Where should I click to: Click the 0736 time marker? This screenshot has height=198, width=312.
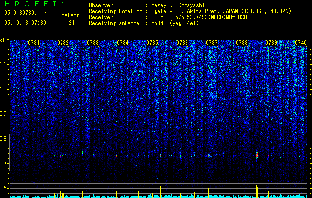tap(182, 43)
